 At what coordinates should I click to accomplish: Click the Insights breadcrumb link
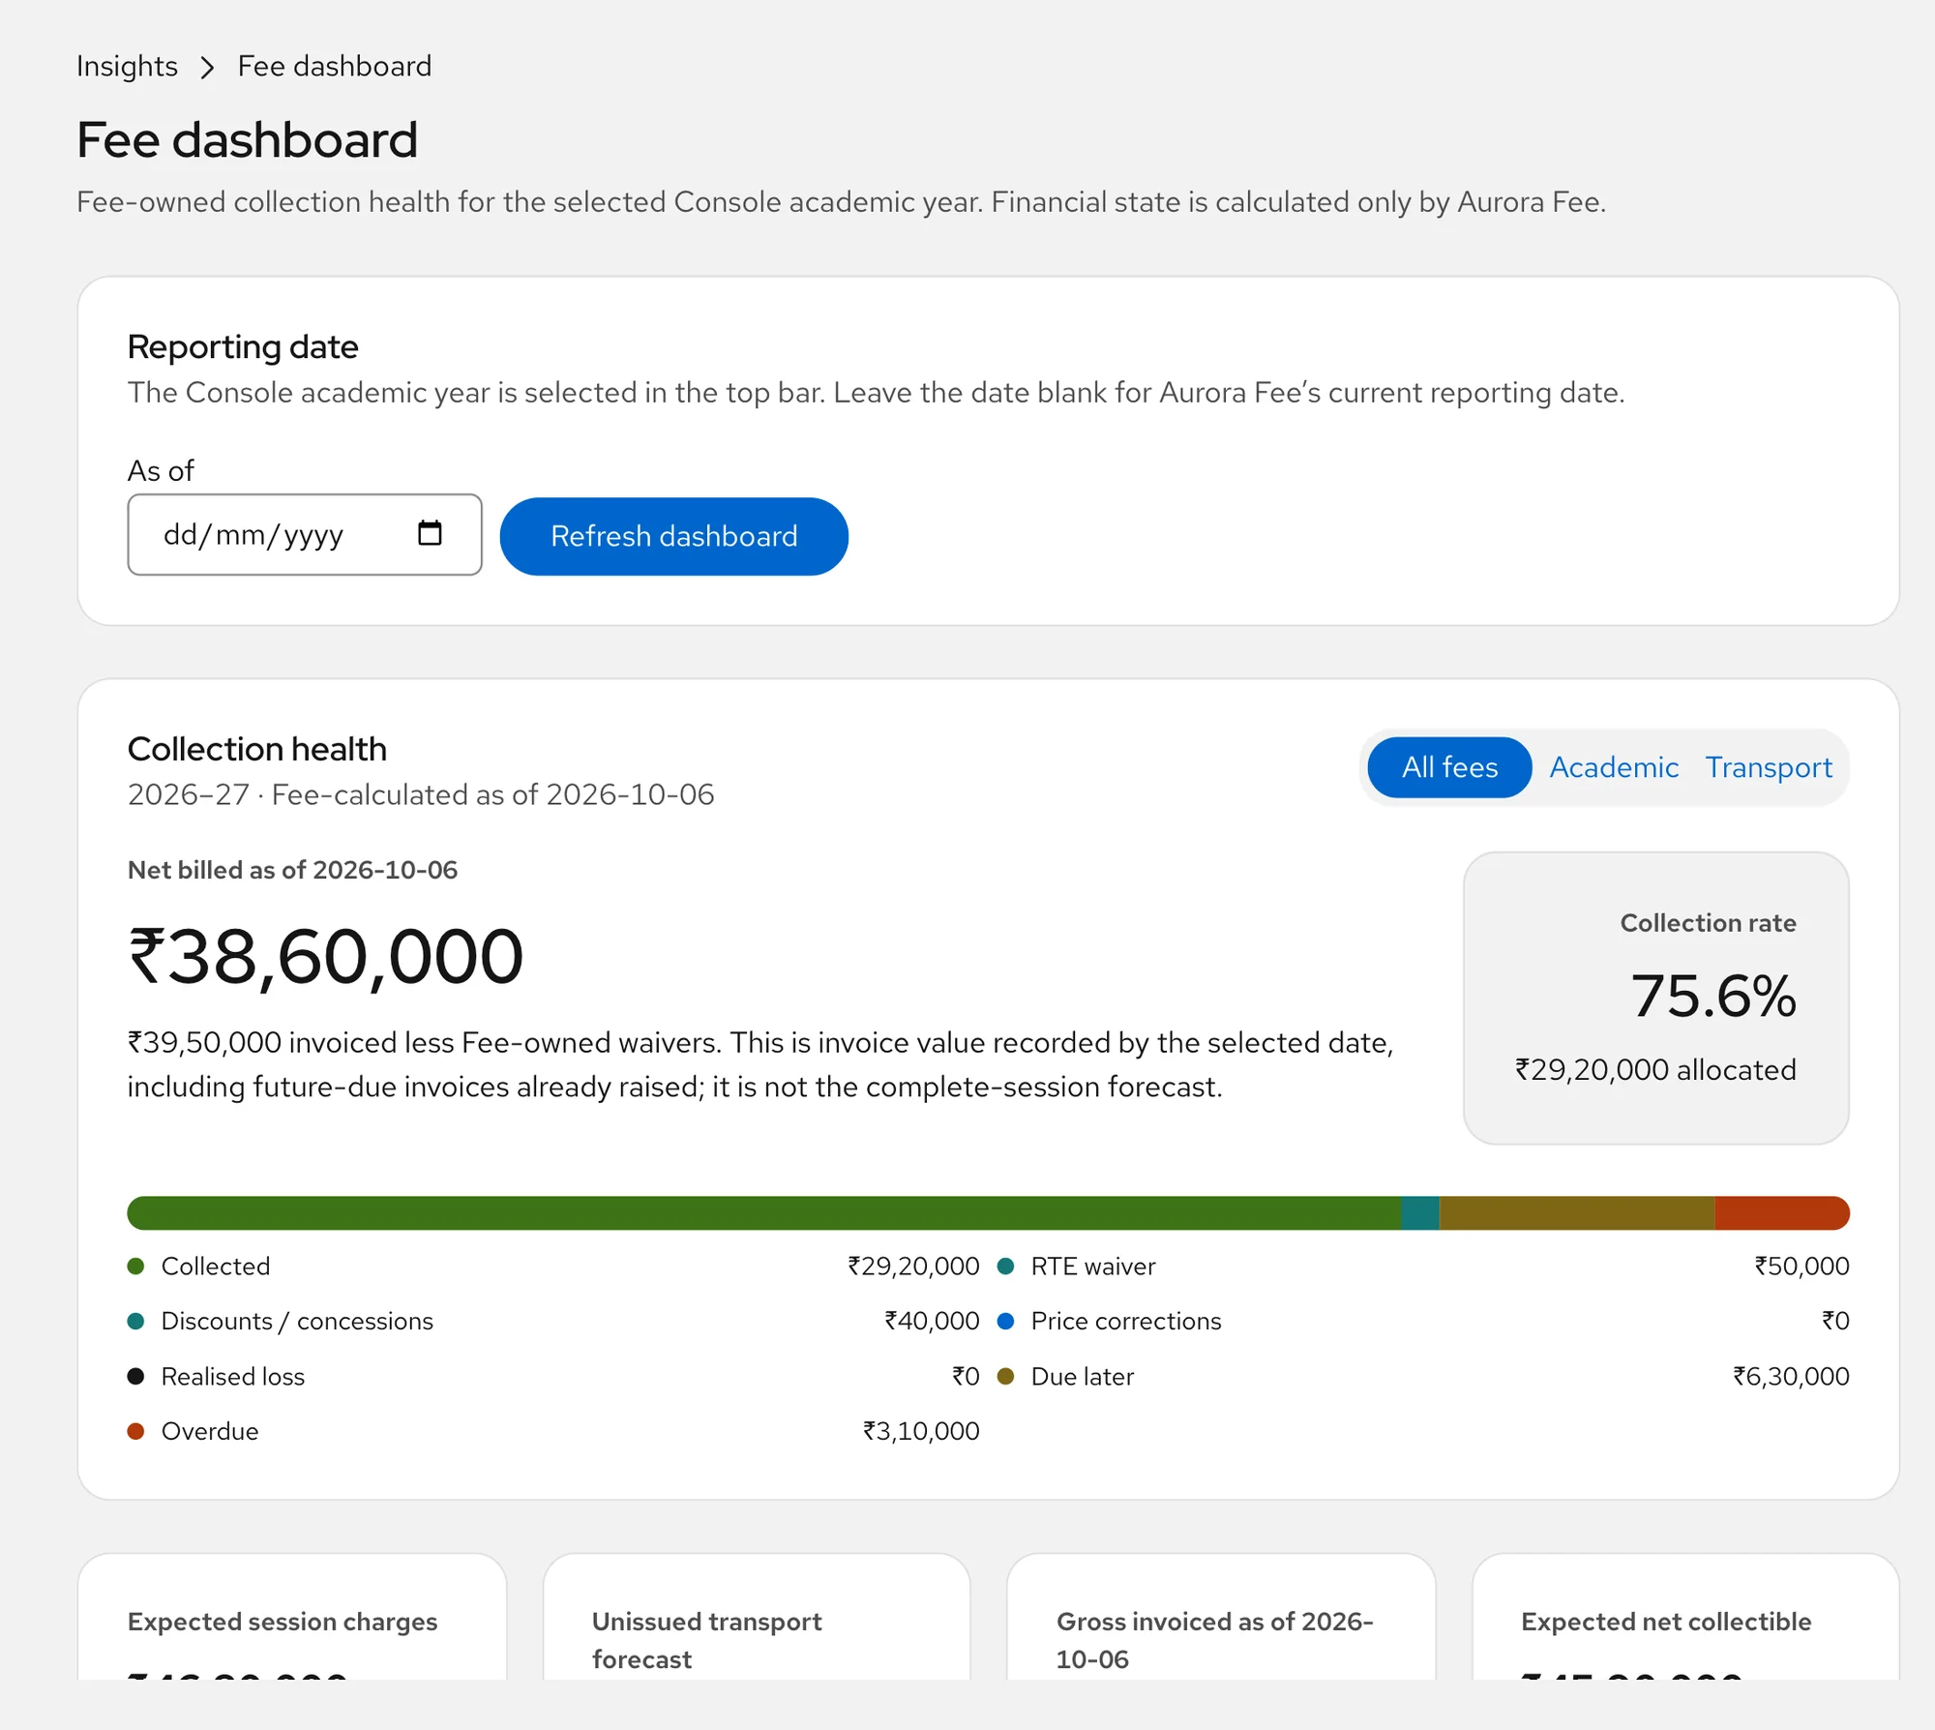tap(127, 66)
